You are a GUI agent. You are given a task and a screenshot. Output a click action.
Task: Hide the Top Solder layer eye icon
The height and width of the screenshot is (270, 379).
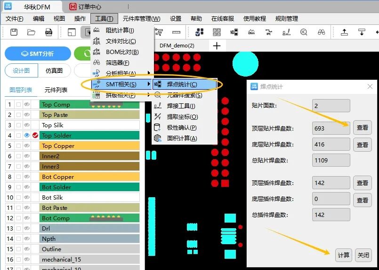pos(27,135)
